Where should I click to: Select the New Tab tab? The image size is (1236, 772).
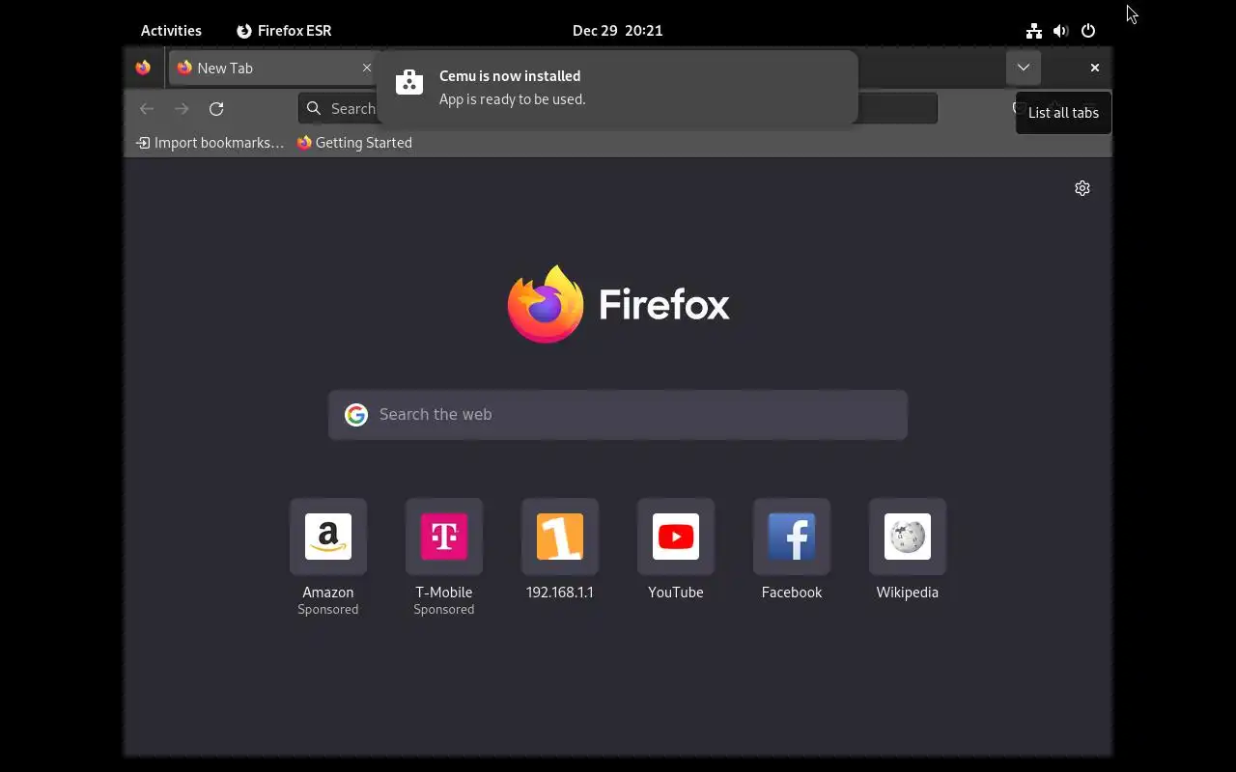[274, 68]
